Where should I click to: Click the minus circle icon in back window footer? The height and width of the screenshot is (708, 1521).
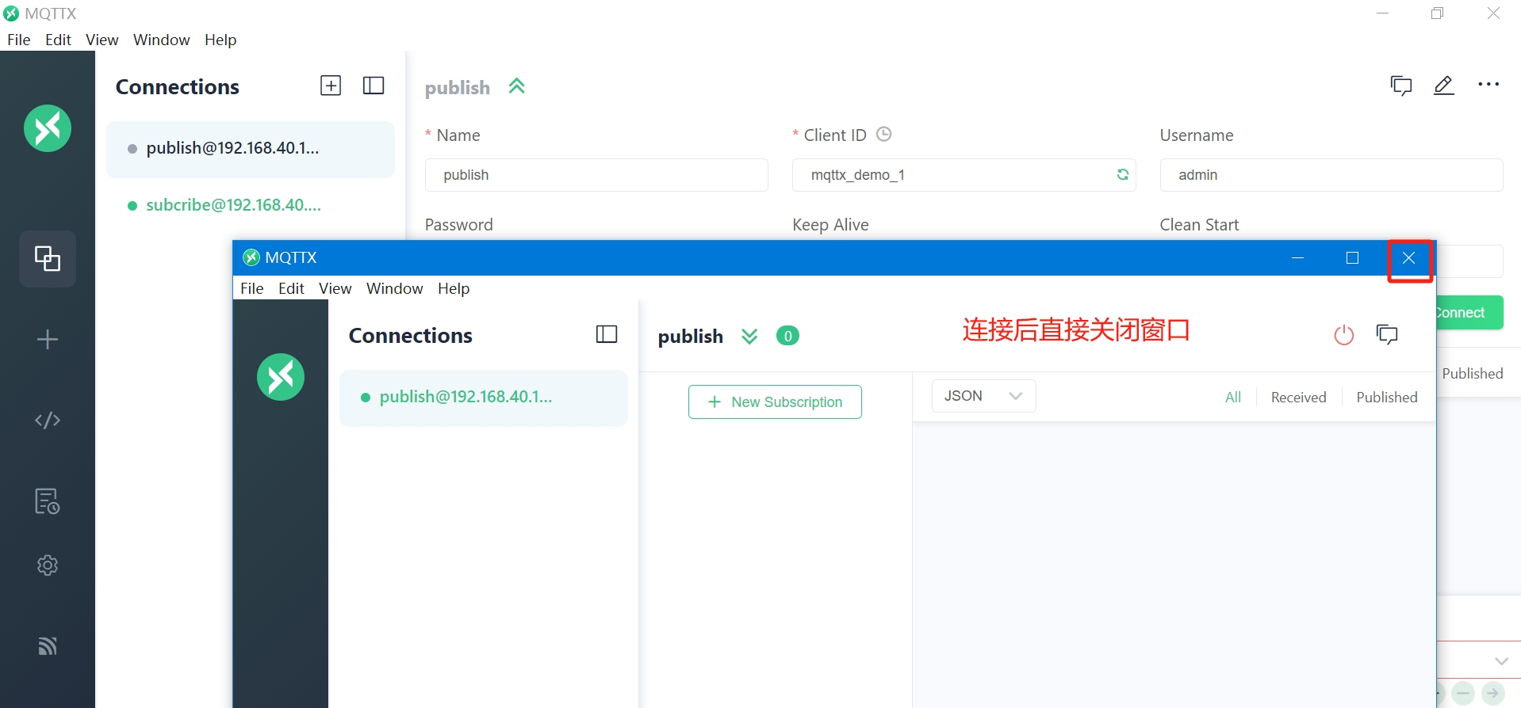(x=1463, y=695)
